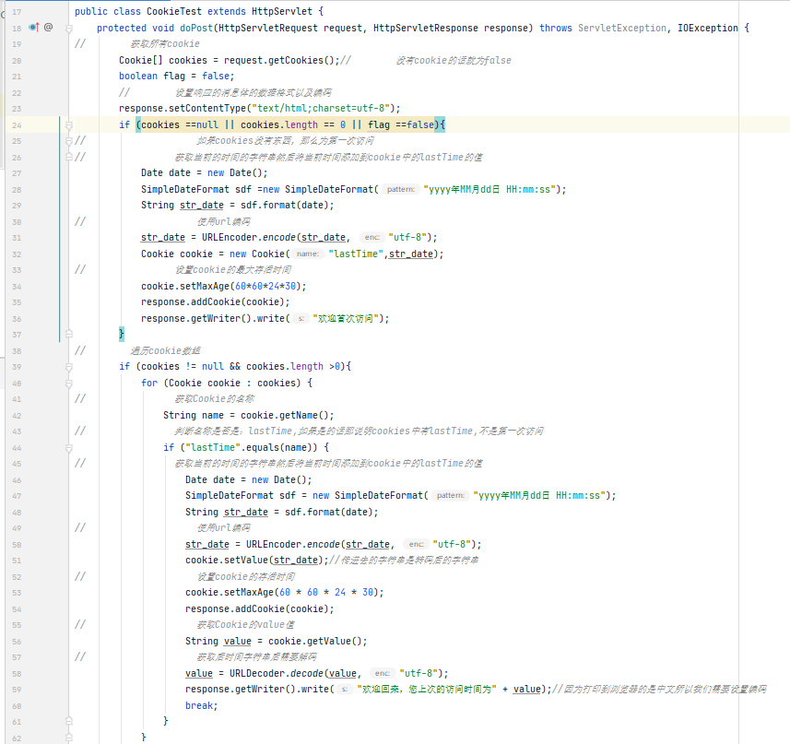Click the enc: inlay hint on line 31
Screen dimensions: 790x744
[x=371, y=237]
